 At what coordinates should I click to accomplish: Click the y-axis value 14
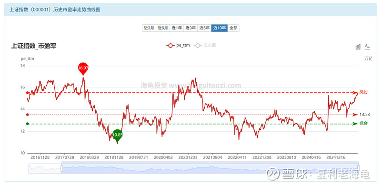[23, 109]
